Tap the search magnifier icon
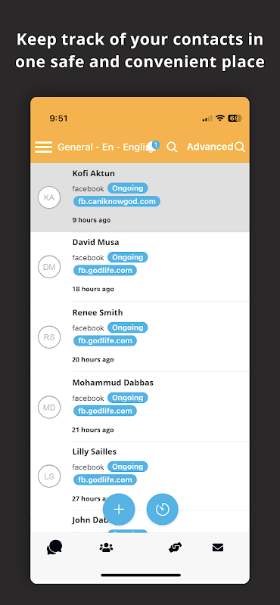280x605 pixels. (172, 147)
